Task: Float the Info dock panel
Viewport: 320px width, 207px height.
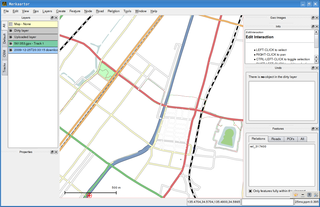Action: 313,26
